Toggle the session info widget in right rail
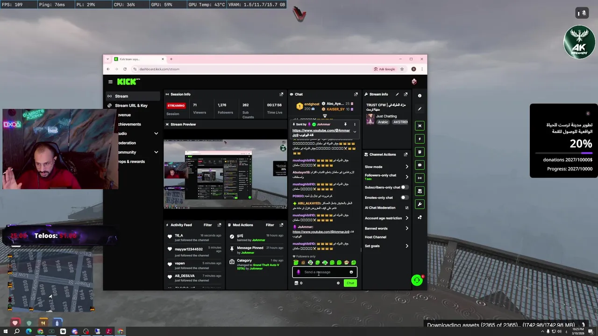This screenshot has height=336, width=598. pos(420,178)
